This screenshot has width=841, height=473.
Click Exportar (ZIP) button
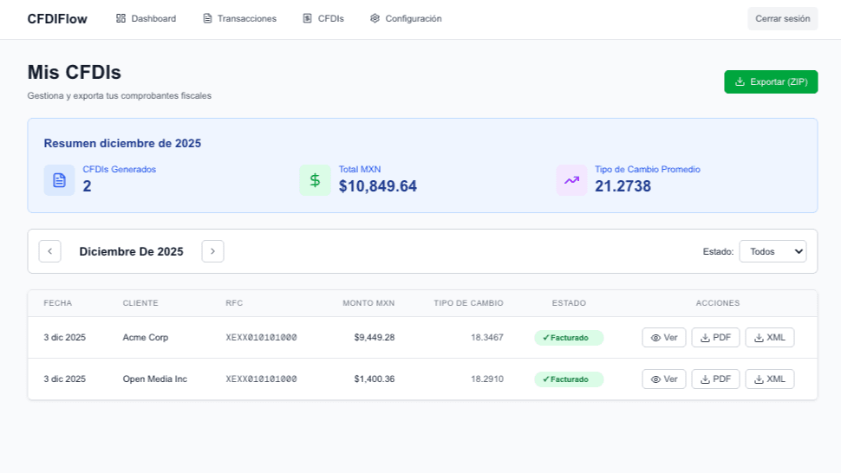click(x=771, y=82)
